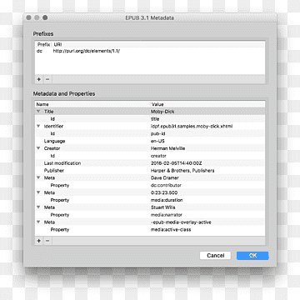Collapse the Meta row for 0:23:23.600

pyautogui.click(x=38, y=192)
